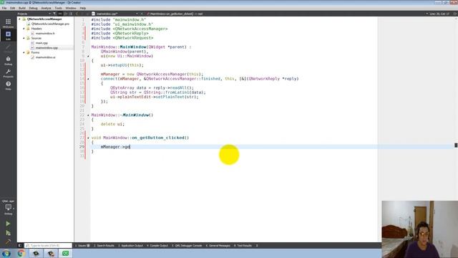
Task: Open the Projects mode wrench icon
Action: point(8,73)
